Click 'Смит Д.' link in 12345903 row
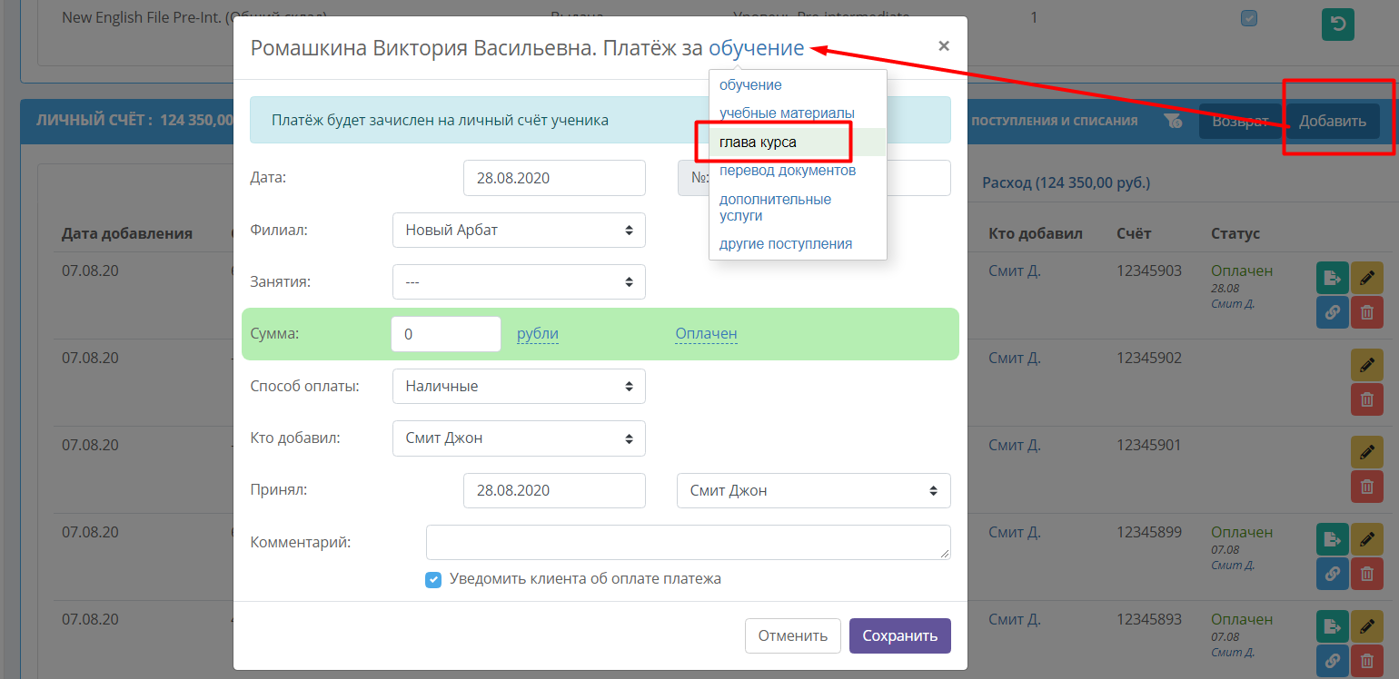 click(x=1015, y=271)
